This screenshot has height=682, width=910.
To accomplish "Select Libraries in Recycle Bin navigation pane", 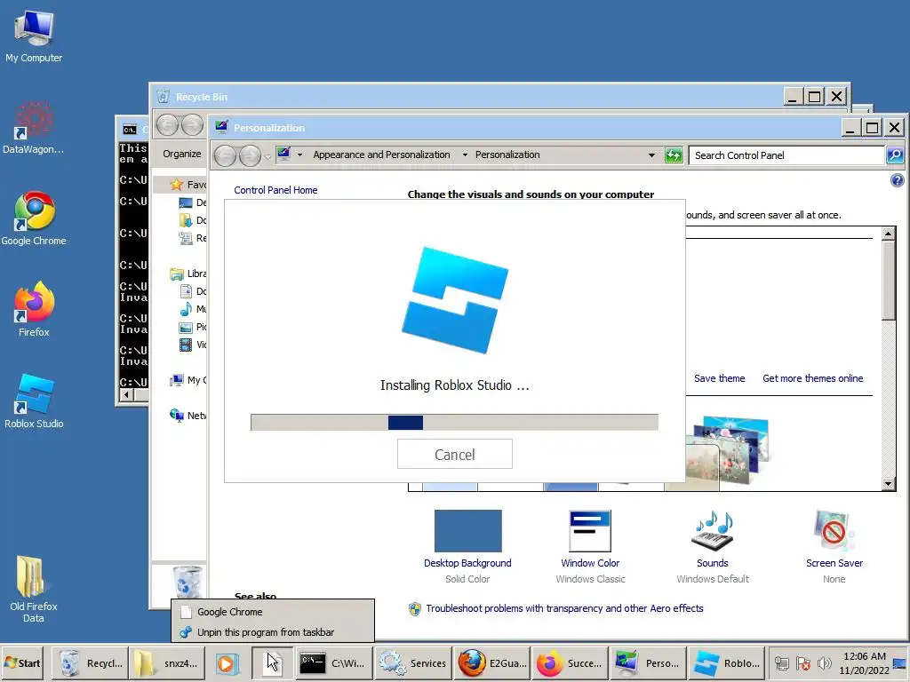I will coord(188,274).
